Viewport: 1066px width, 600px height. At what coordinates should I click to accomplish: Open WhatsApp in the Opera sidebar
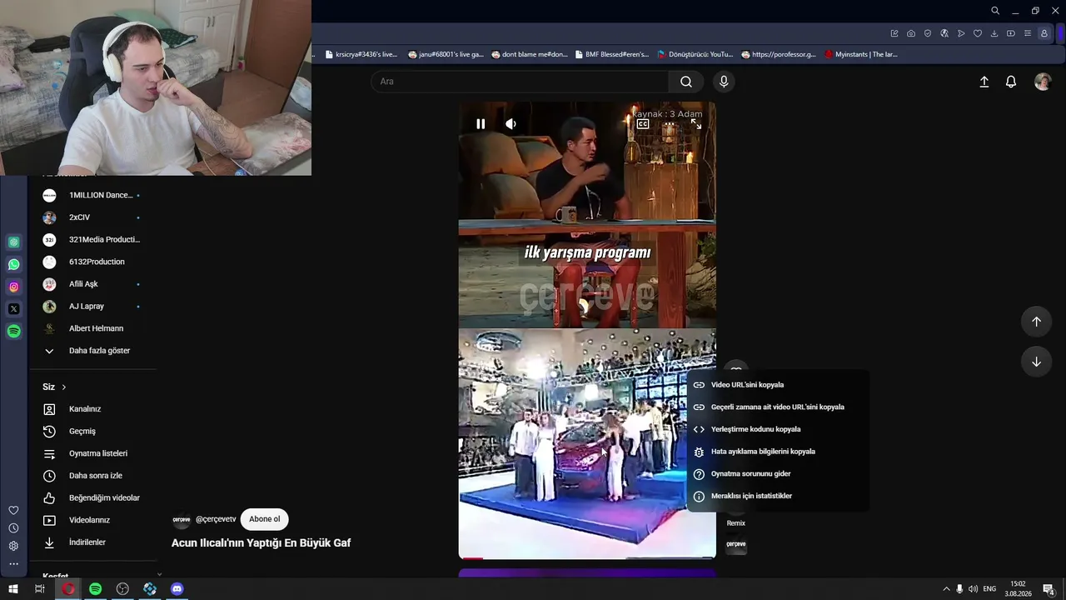13,264
